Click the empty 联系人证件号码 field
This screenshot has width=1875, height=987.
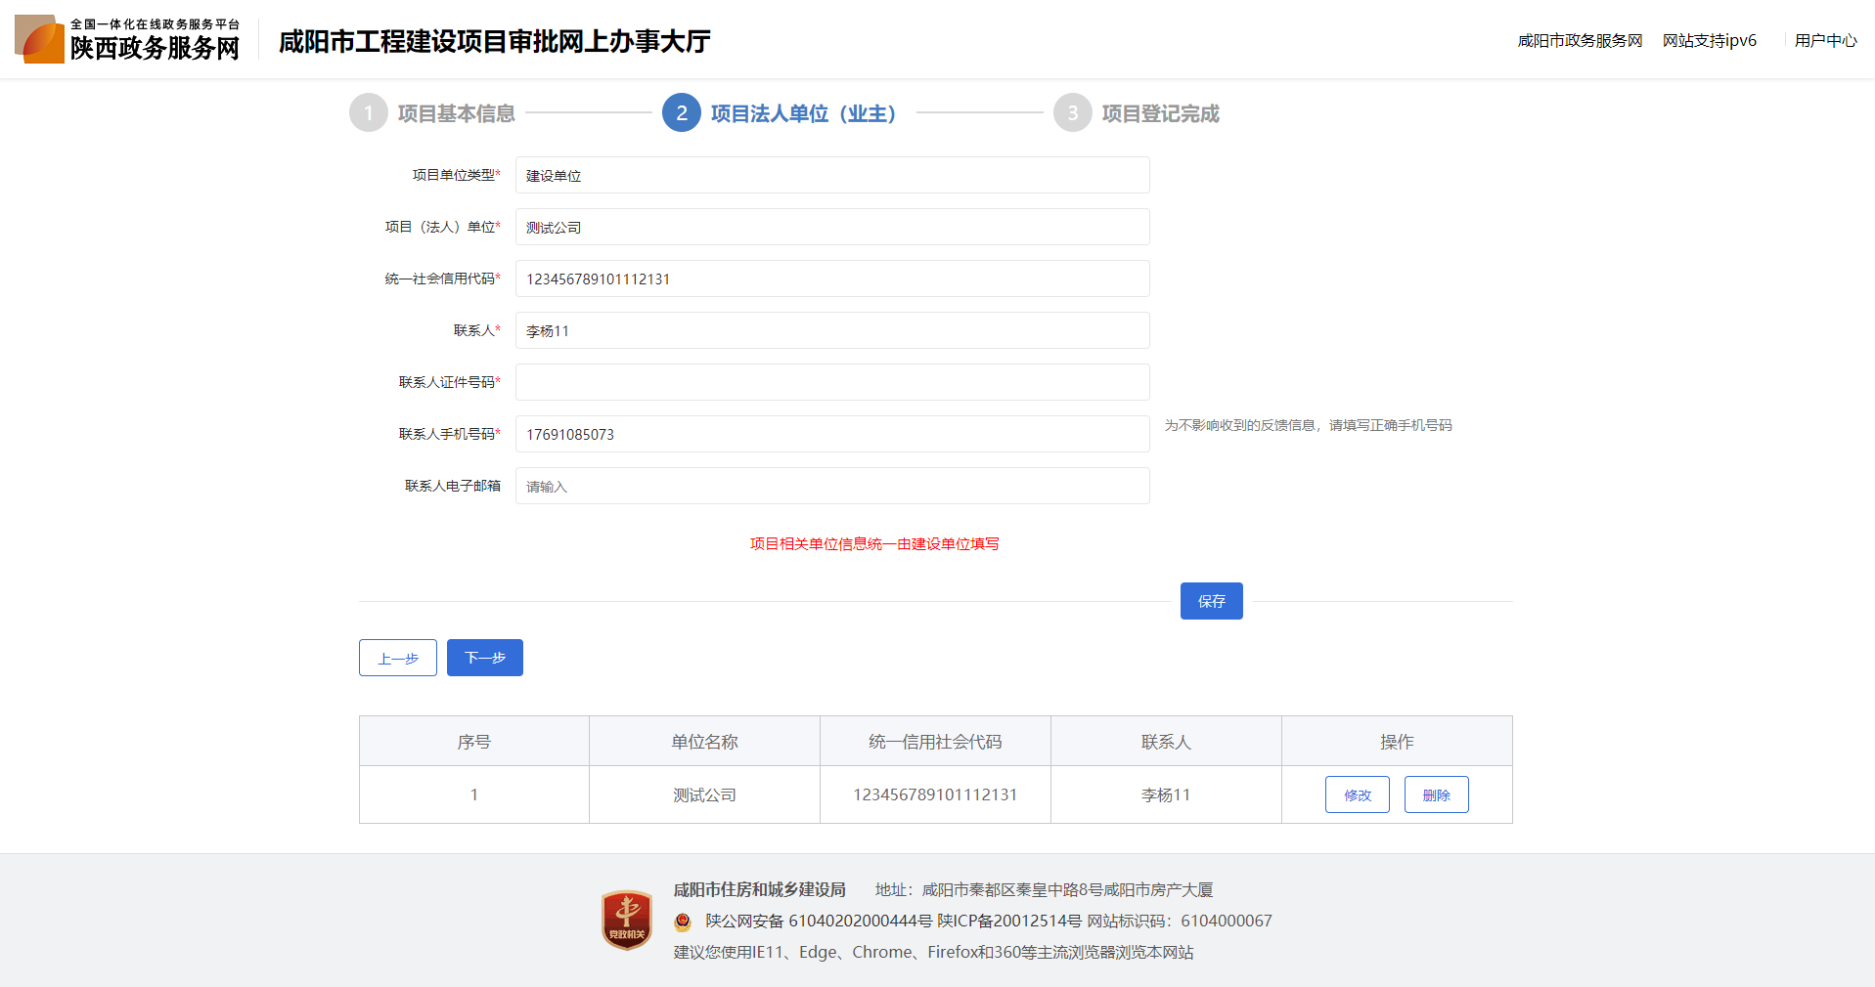point(831,383)
